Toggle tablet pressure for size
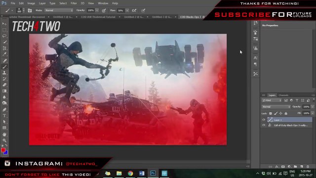Image resolution: width=316 pixels, height=178 pixels. tap(143, 10)
